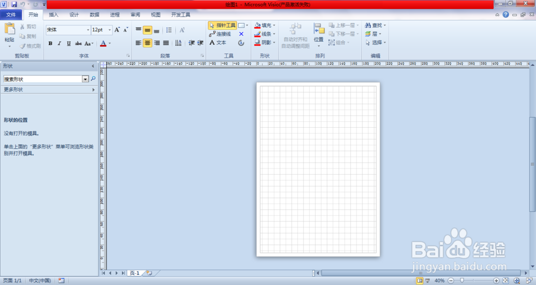Select the Pointer tool (指针工具)
Screen dimensions: 536x285
click(222, 25)
